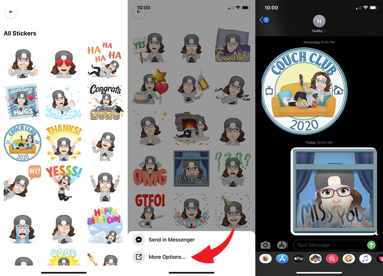
Task: Choose the CONGRATS banner confetti sticker
Action: (191, 211)
